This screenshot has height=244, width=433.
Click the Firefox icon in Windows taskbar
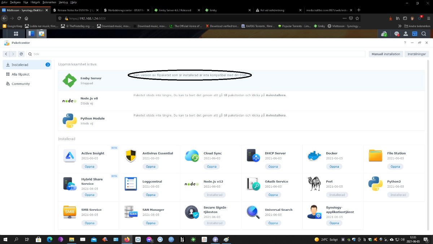click(x=126, y=239)
